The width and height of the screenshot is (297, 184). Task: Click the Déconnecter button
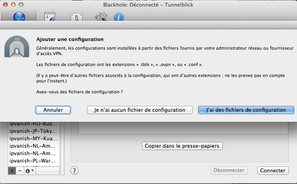pyautogui.click(x=229, y=170)
